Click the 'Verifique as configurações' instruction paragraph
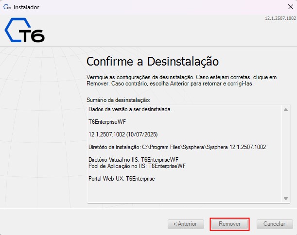297x235 pixels. click(x=181, y=80)
